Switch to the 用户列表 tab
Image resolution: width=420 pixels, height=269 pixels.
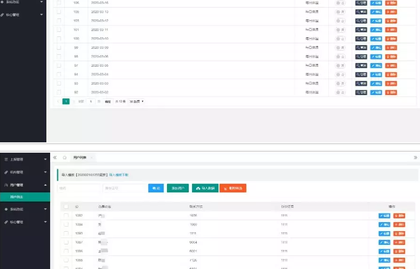point(79,157)
